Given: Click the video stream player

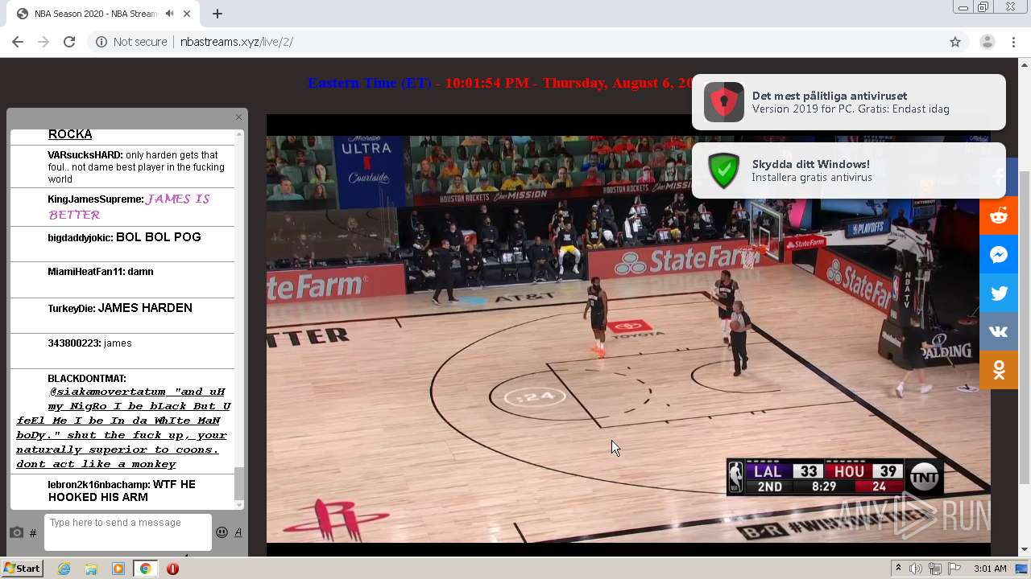Looking at the screenshot, I should [628, 335].
